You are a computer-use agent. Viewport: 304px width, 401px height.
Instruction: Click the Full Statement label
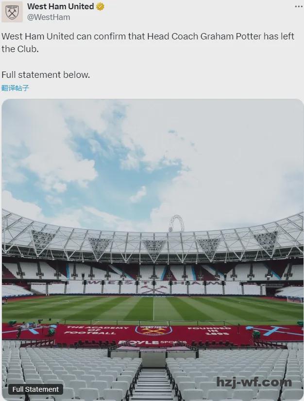click(x=35, y=389)
